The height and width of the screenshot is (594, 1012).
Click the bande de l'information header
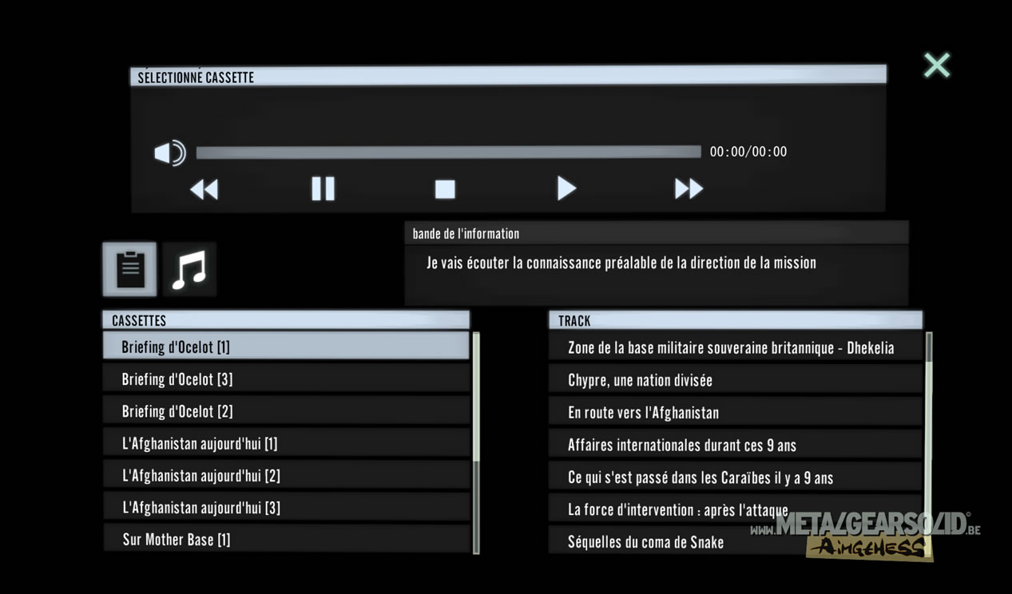(x=656, y=233)
